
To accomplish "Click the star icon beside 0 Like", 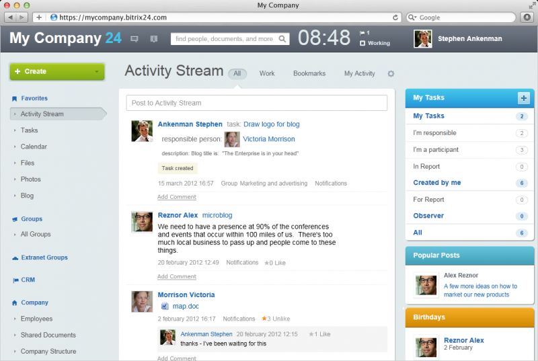I will point(266,263).
